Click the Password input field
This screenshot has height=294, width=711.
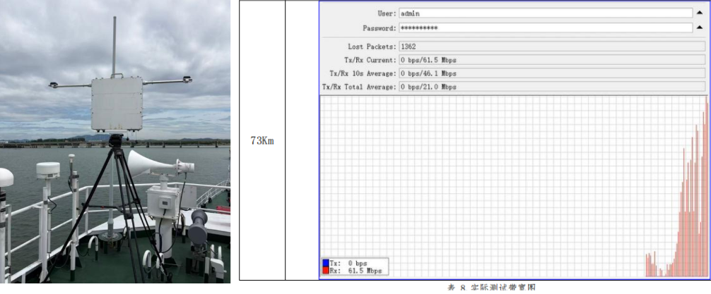pos(546,28)
